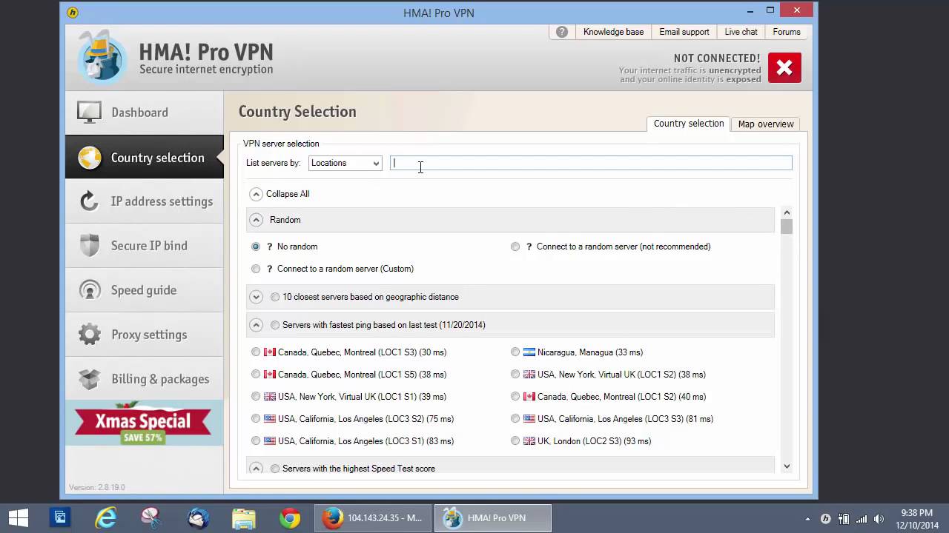Open the Proxy settings sidebar item
The image size is (949, 533).
(144, 335)
